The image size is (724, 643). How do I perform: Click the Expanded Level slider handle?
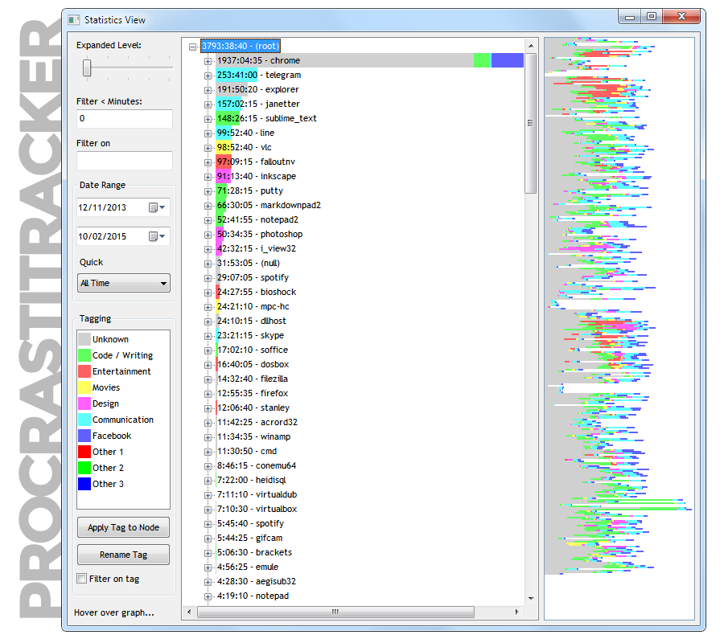pos(87,68)
